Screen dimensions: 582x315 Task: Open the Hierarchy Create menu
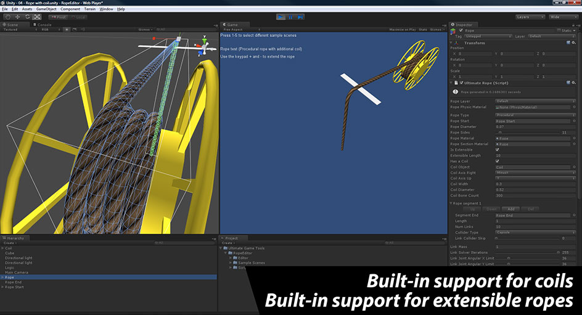[x=10, y=243]
